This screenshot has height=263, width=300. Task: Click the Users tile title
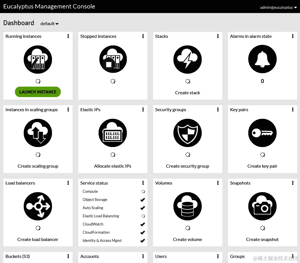161,257
